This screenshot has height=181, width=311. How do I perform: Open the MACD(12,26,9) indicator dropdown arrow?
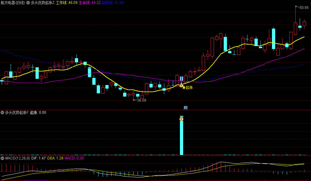(2, 158)
